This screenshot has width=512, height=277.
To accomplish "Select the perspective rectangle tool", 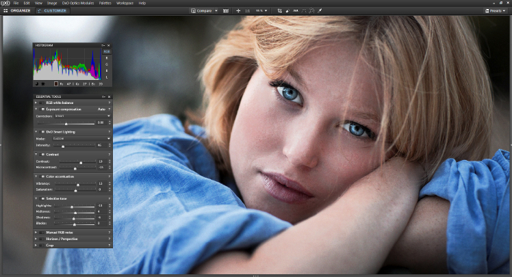I will coord(312,11).
